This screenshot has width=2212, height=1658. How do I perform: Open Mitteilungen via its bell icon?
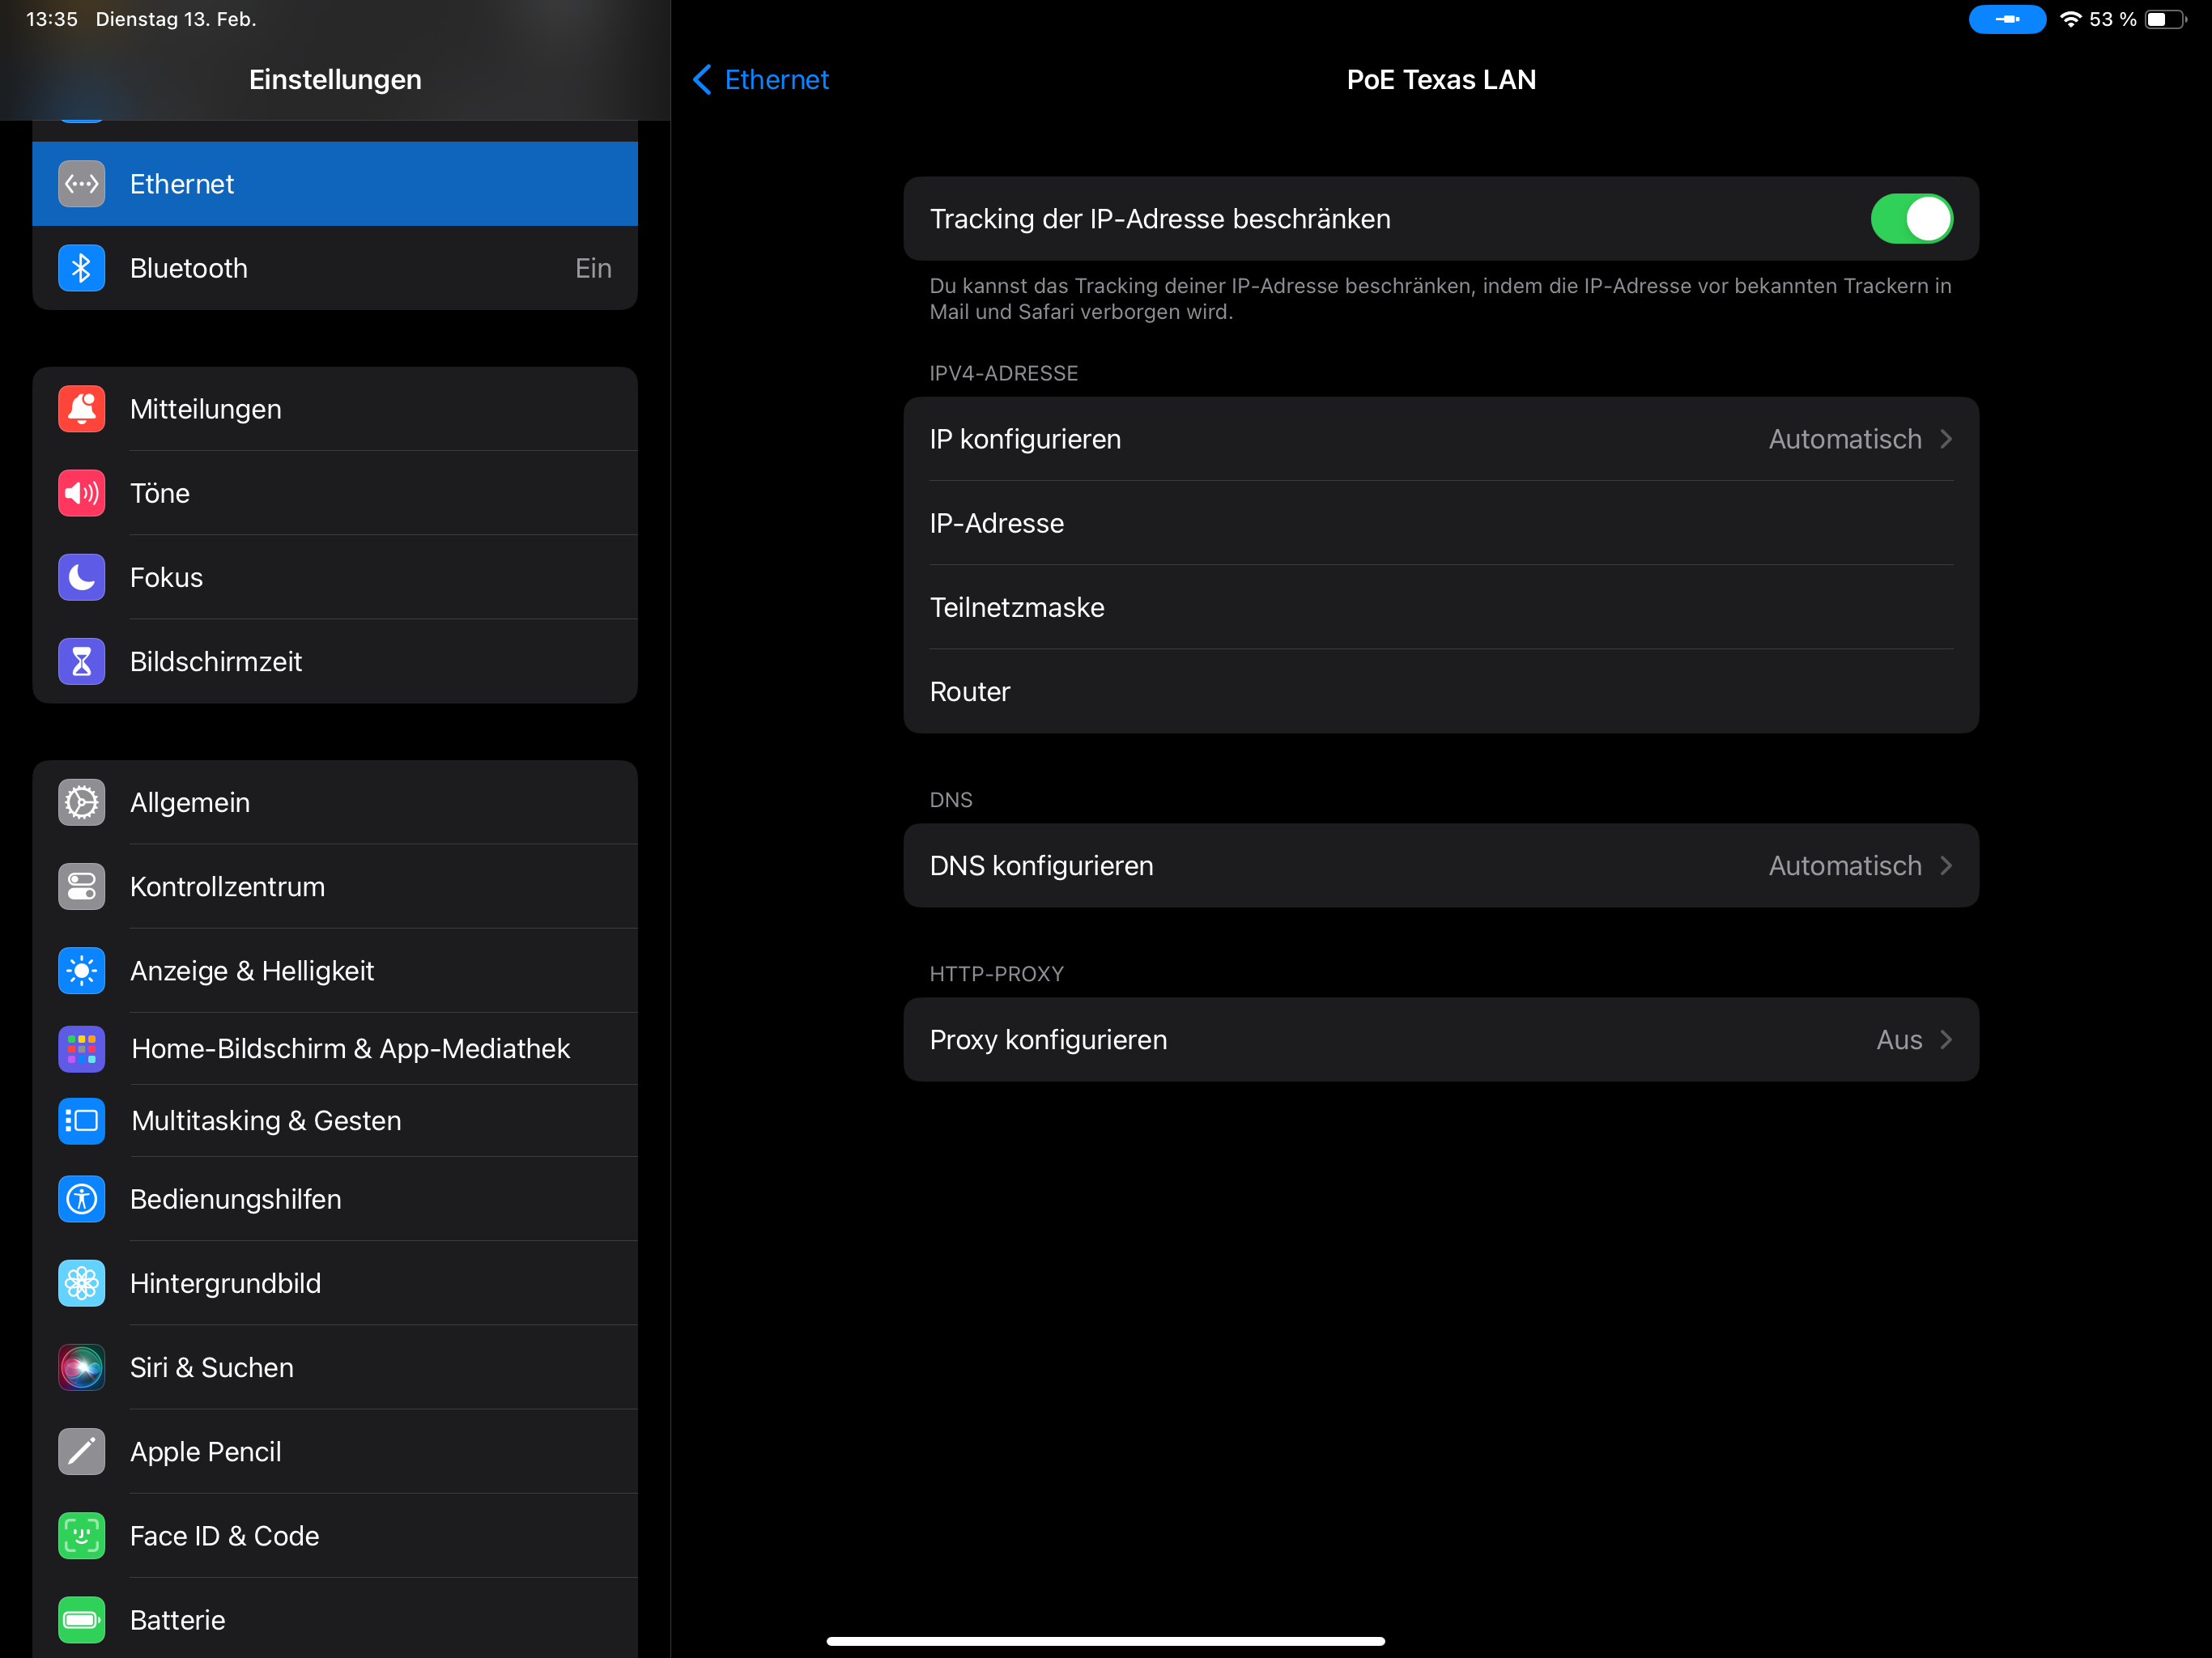(x=81, y=409)
